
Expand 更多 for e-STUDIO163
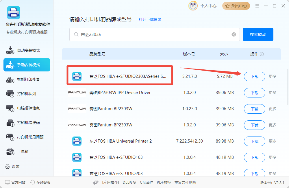tap(273, 158)
